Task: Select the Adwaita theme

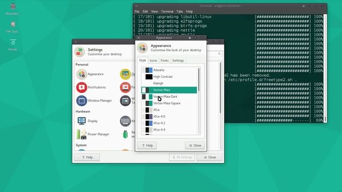Action: [x=169, y=70]
